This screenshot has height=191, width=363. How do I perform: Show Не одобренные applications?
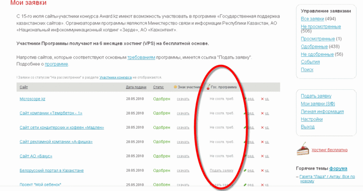pyautogui.click(x=317, y=54)
